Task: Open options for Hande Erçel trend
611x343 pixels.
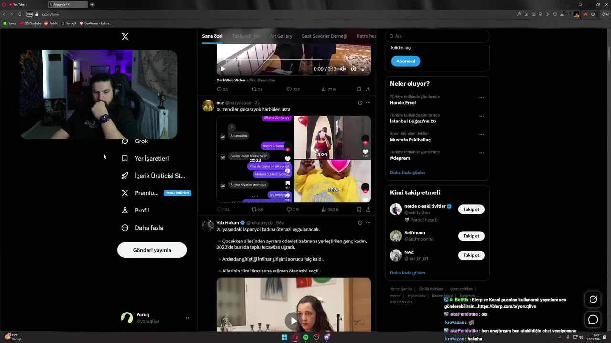Action: click(481, 98)
